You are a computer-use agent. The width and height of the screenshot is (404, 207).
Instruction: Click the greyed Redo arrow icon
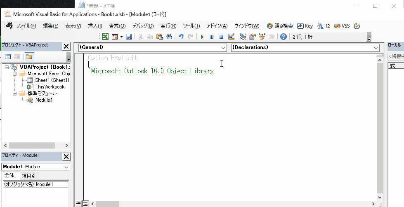click(x=190, y=37)
